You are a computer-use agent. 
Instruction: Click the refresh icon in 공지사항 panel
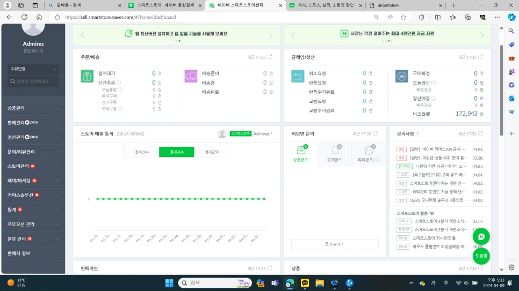point(481,133)
